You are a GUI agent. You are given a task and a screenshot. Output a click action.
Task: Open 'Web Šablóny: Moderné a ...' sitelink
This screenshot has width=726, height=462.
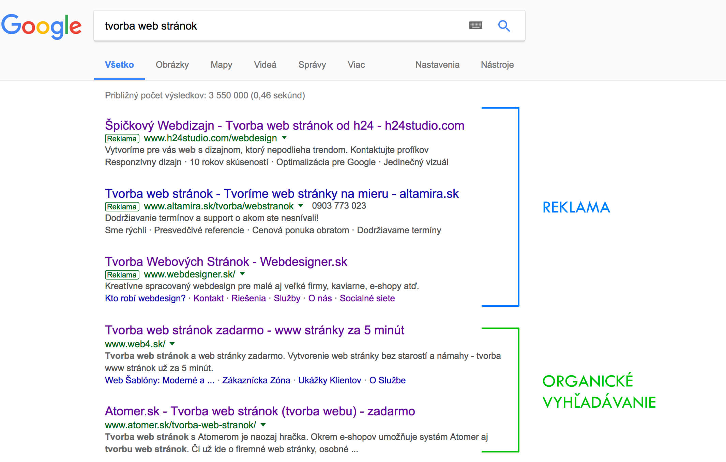(160, 380)
